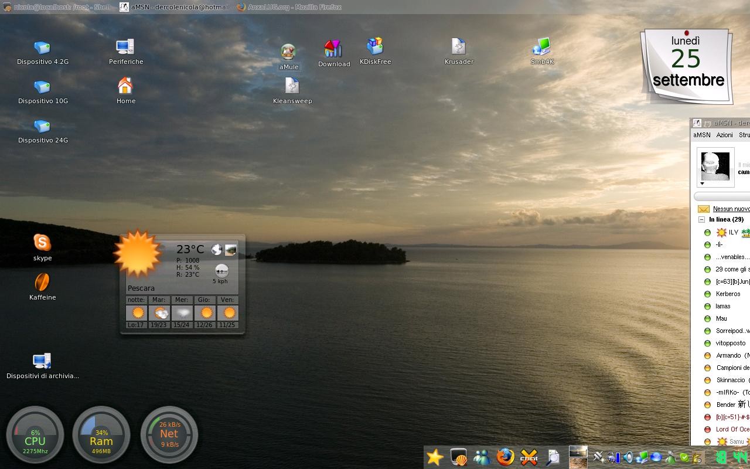
Task: Select the lamas contact in aMSN
Action: pos(723,306)
